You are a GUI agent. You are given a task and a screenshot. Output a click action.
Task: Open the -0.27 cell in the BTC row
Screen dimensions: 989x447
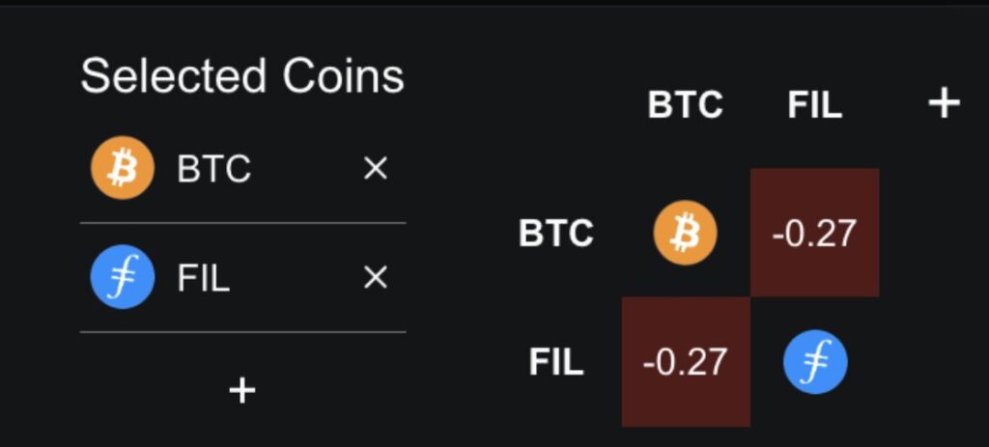point(814,233)
